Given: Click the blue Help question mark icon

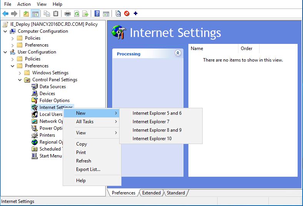Looking at the screenshot, I should (x=97, y=14).
